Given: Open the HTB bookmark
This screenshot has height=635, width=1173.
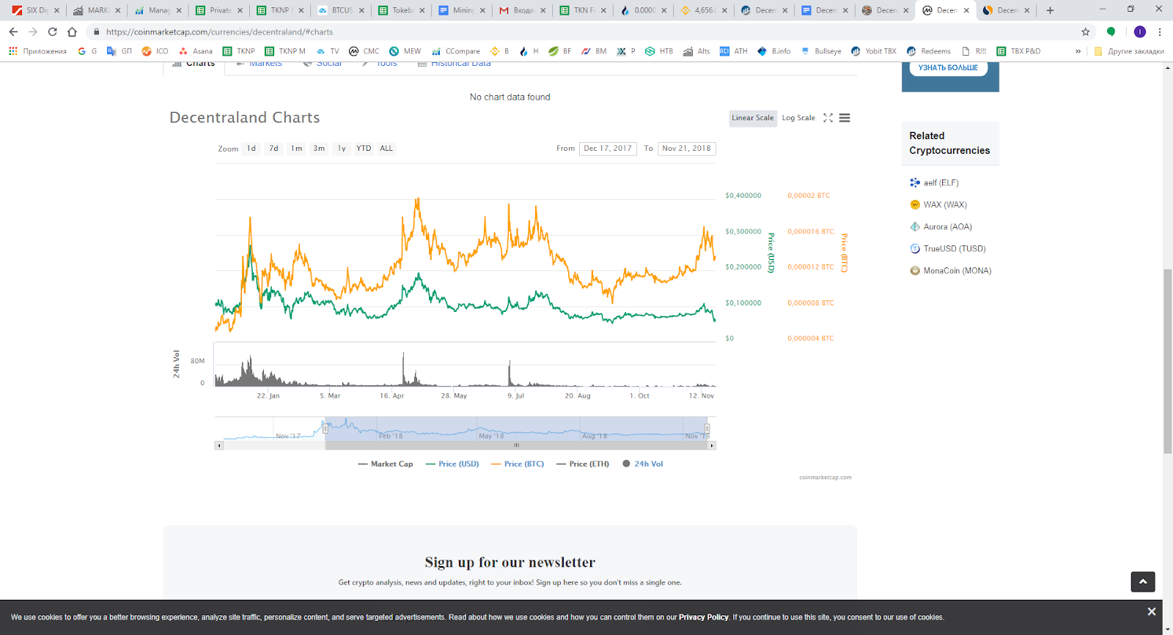Looking at the screenshot, I should pyautogui.click(x=659, y=51).
